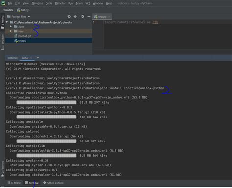Image resolution: width=232 pixels, height=188 pixels.
Task: Select panda1.gif in project tree
Action: click(24, 36)
